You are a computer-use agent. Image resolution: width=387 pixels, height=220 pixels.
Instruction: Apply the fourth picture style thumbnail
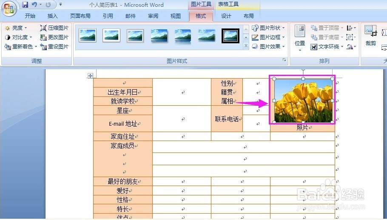coord(159,36)
